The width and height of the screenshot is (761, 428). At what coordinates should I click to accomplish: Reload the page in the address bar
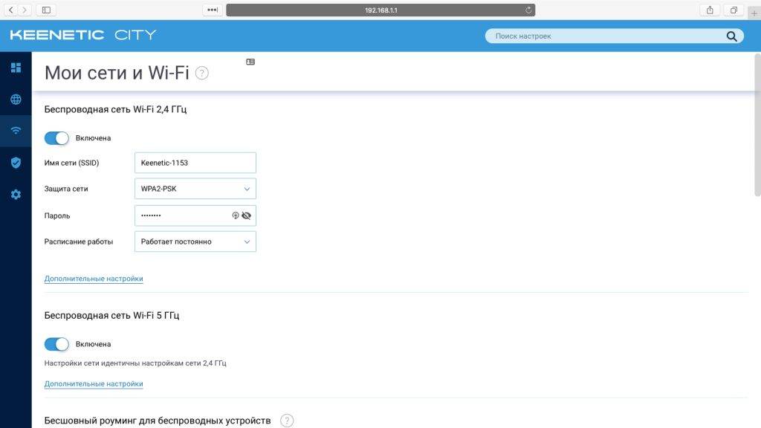pyautogui.click(x=528, y=10)
